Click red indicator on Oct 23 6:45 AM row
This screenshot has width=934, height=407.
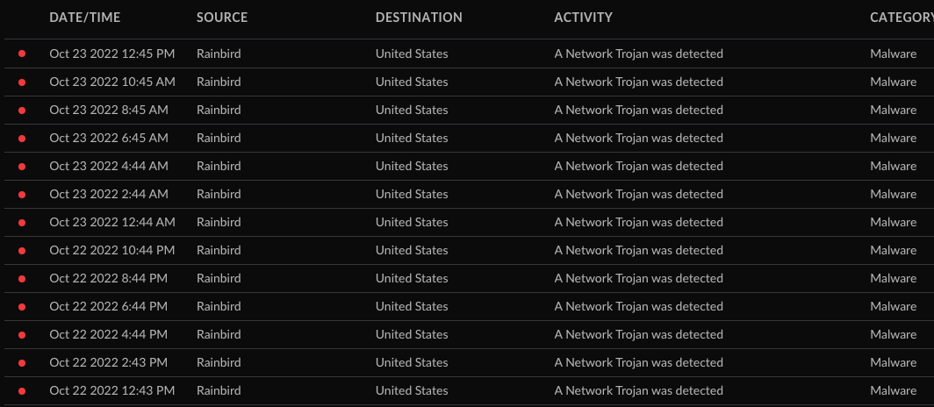[x=22, y=139]
